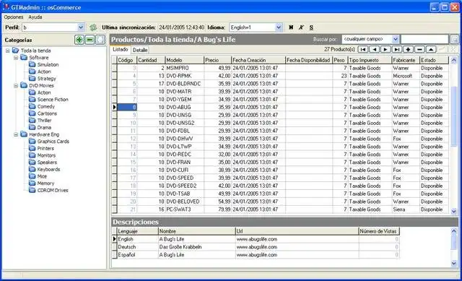Collapse the DVD Movies tree node
462x281 pixels.
coord(16,85)
